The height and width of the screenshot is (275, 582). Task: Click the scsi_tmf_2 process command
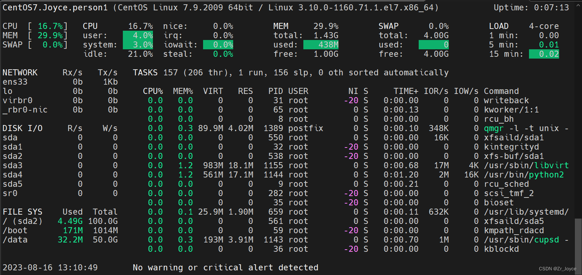(509, 193)
